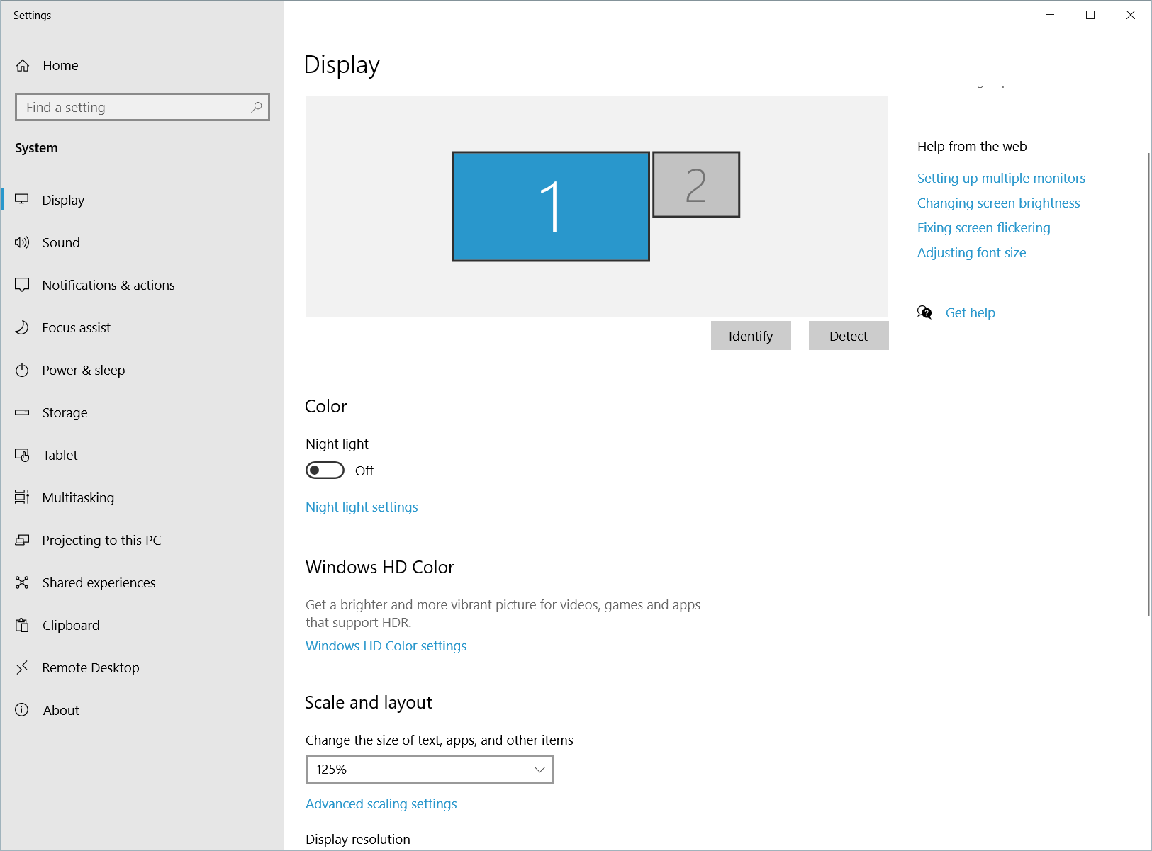The width and height of the screenshot is (1152, 851).
Task: Select the Remote Desktop sidebar icon
Action: tap(22, 667)
